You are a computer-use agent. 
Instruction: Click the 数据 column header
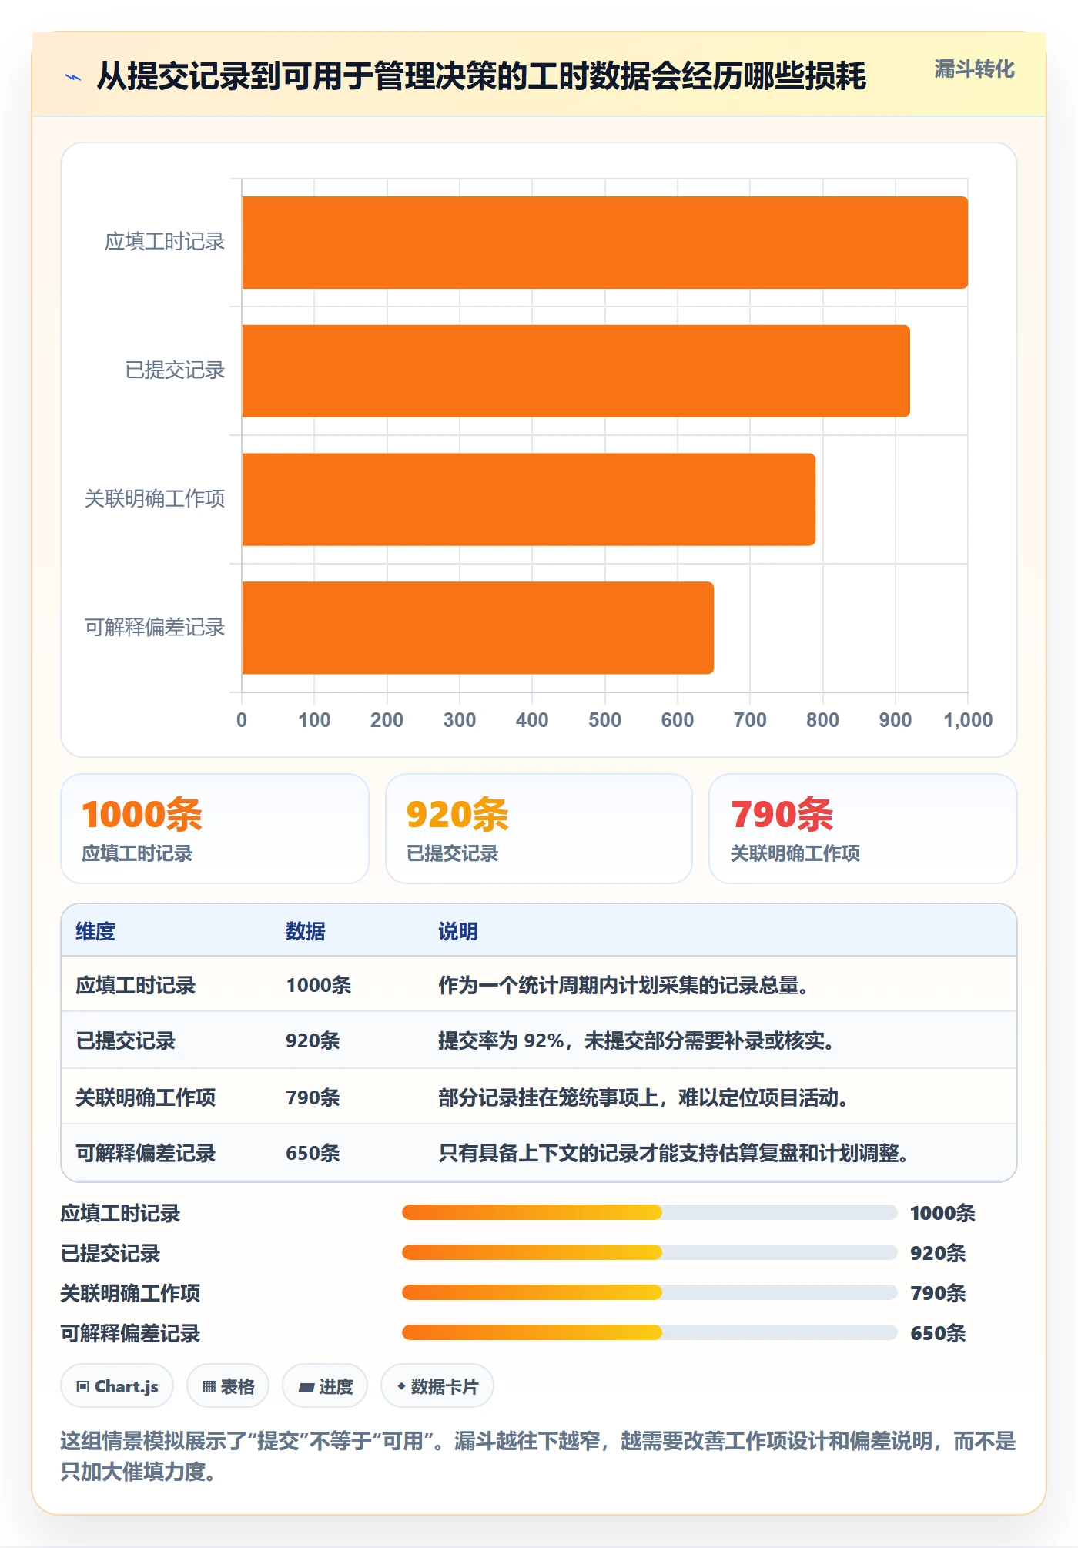click(306, 931)
